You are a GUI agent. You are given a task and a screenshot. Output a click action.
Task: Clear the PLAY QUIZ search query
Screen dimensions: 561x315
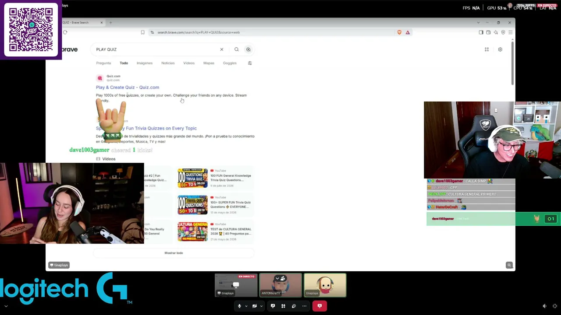point(222,49)
